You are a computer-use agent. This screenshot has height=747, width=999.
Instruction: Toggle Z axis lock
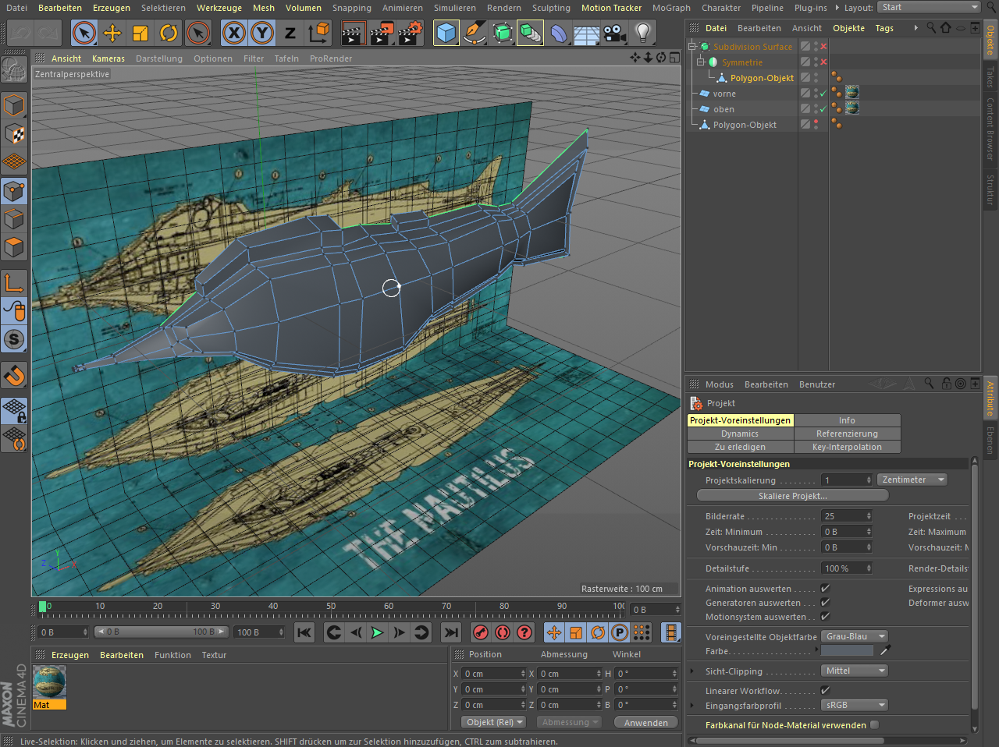[x=290, y=34]
